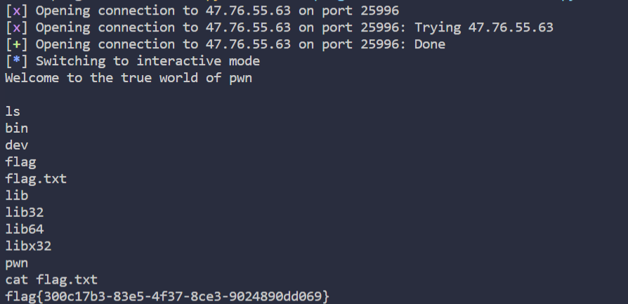Select the 'dev' directory entry
This screenshot has width=628, height=304.
point(16,145)
